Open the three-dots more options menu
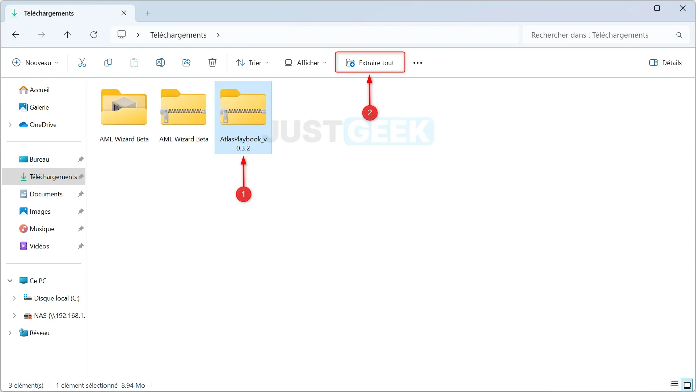Image resolution: width=696 pixels, height=392 pixels. pos(417,63)
